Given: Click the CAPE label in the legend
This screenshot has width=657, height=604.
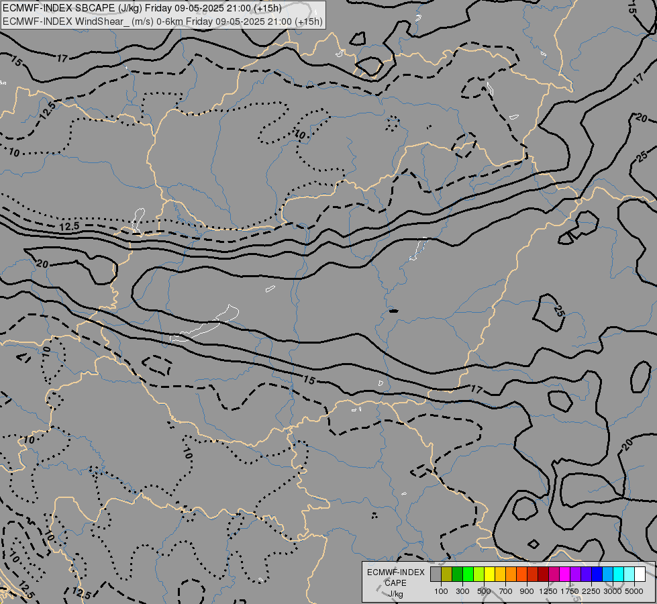Looking at the screenshot, I should [x=395, y=583].
